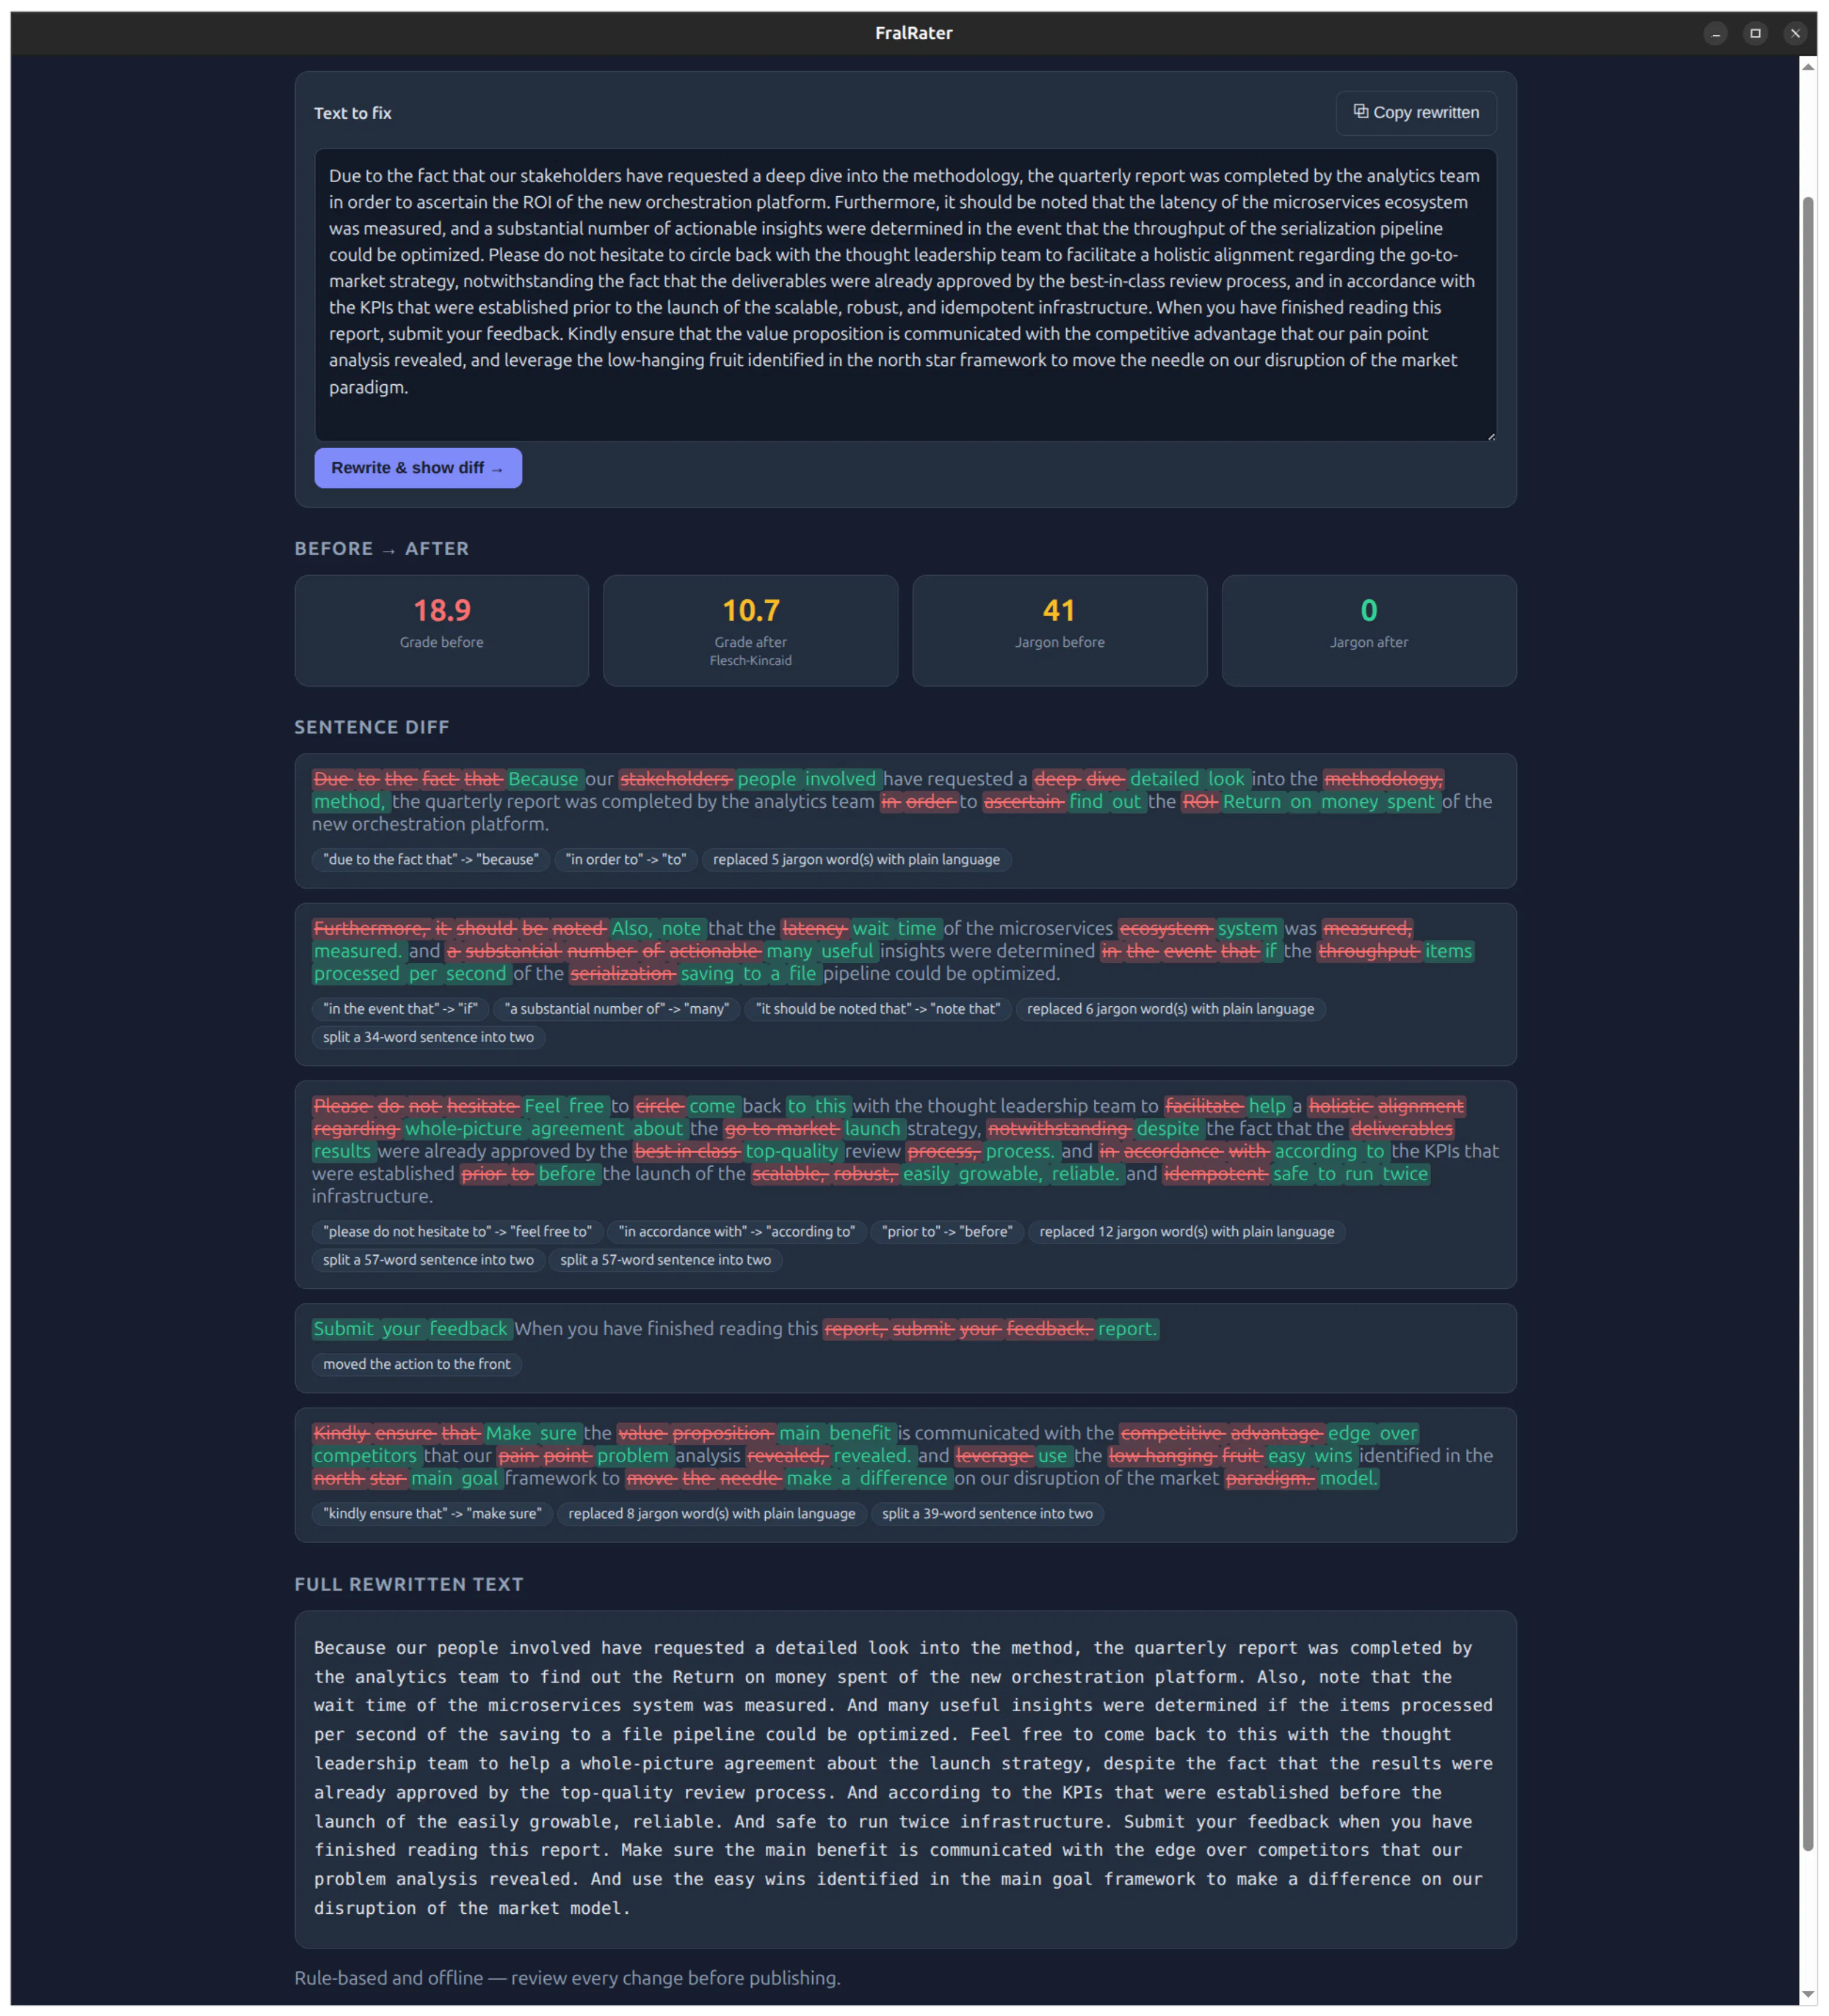
Task: Click the "please do not hesitate to" chip
Action: pos(457,1232)
